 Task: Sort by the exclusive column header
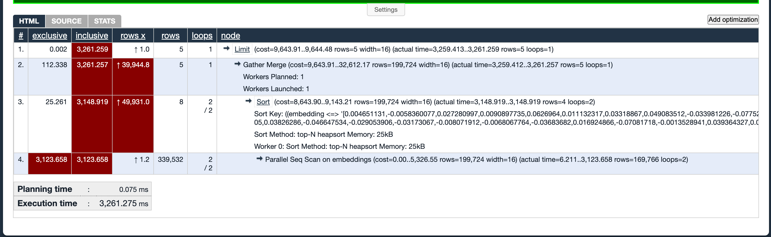(x=50, y=36)
